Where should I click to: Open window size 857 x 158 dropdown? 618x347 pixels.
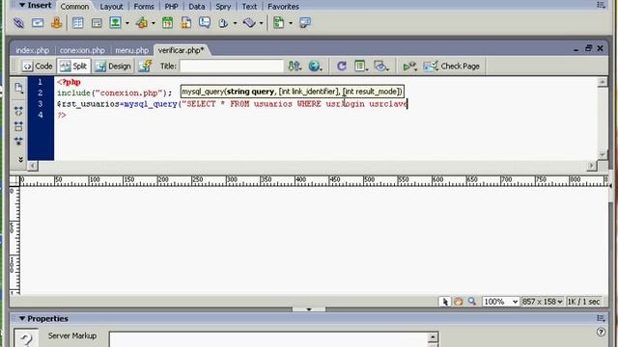coord(543,302)
